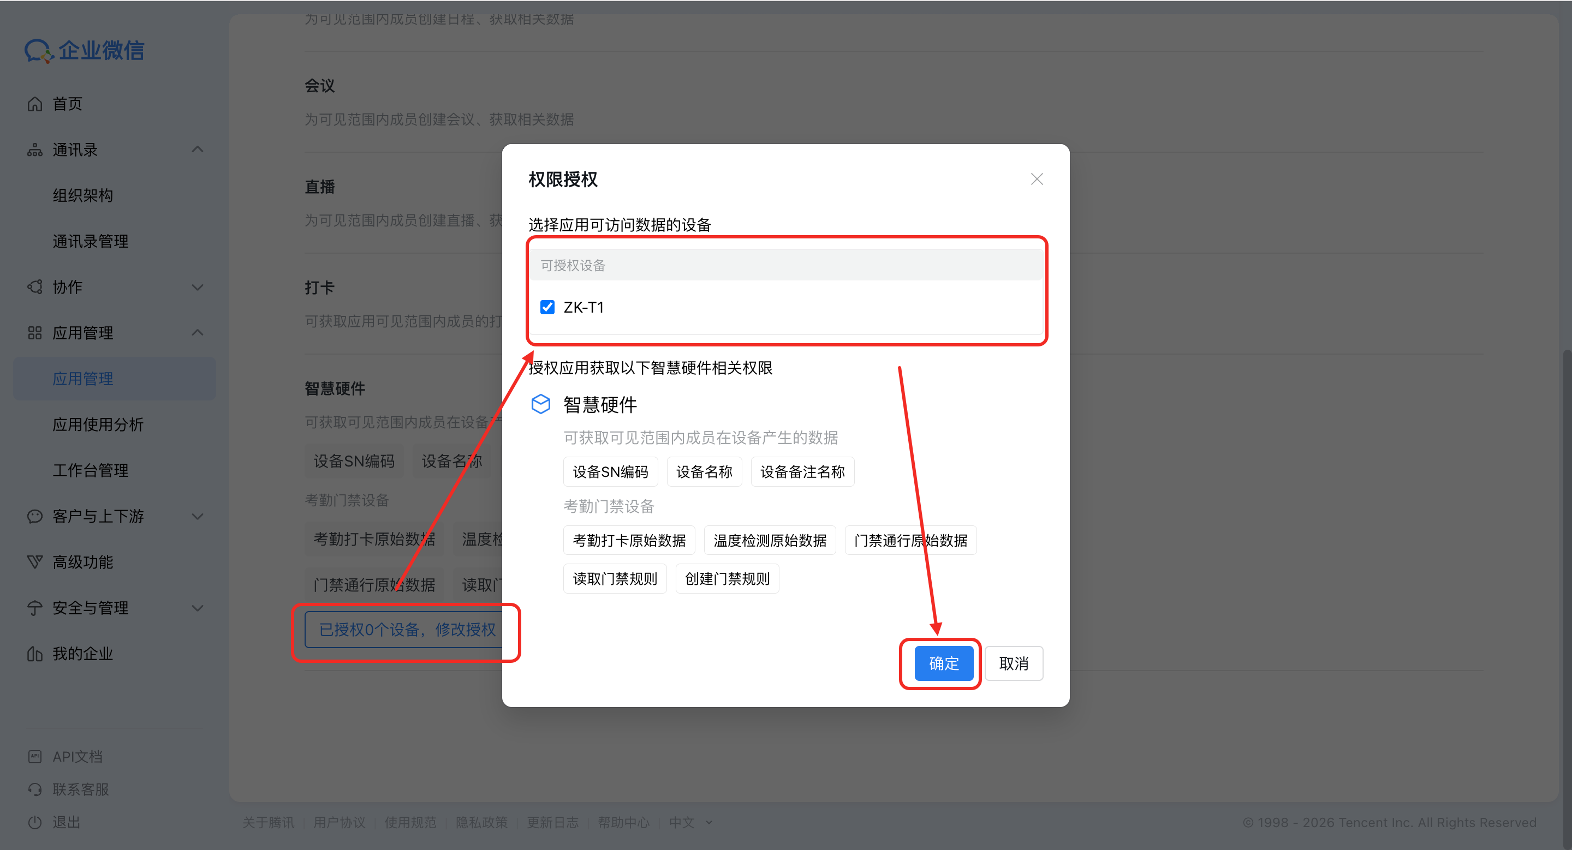This screenshot has width=1572, height=850.
Task: Expand the 协作 section chevron
Action: (x=197, y=287)
